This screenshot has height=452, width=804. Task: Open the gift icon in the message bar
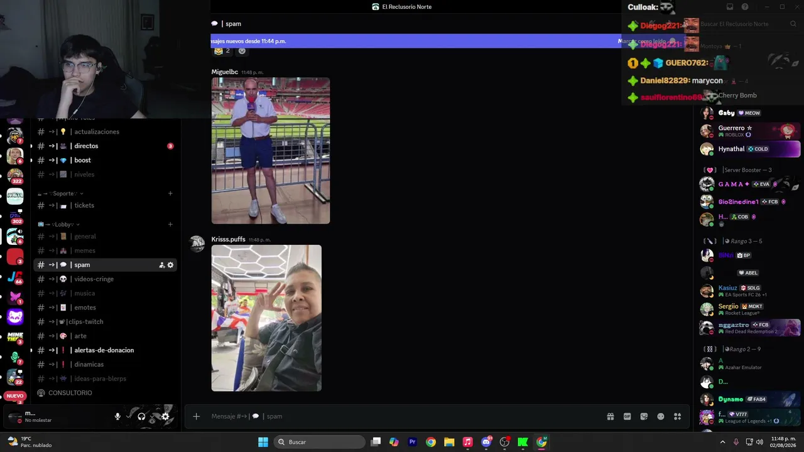pos(610,416)
